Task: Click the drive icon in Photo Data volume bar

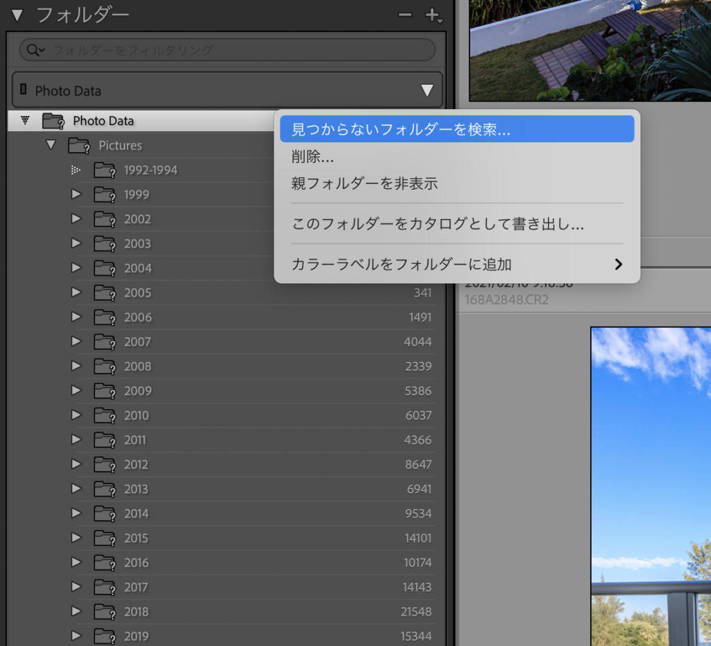Action: [x=24, y=90]
